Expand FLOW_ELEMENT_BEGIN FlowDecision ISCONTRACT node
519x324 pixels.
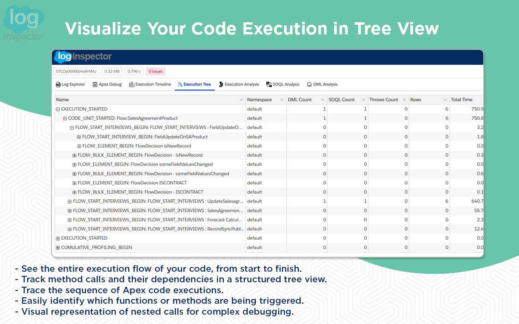74,183
